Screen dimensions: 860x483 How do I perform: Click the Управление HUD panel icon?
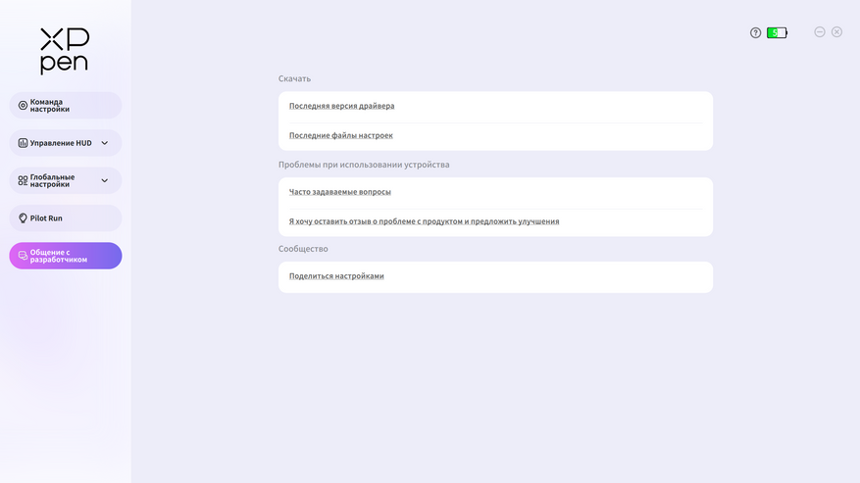pos(23,143)
